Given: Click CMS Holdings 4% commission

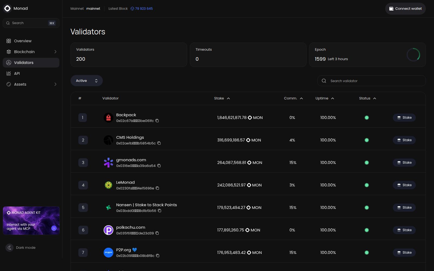Looking at the screenshot, I should coord(292,140).
